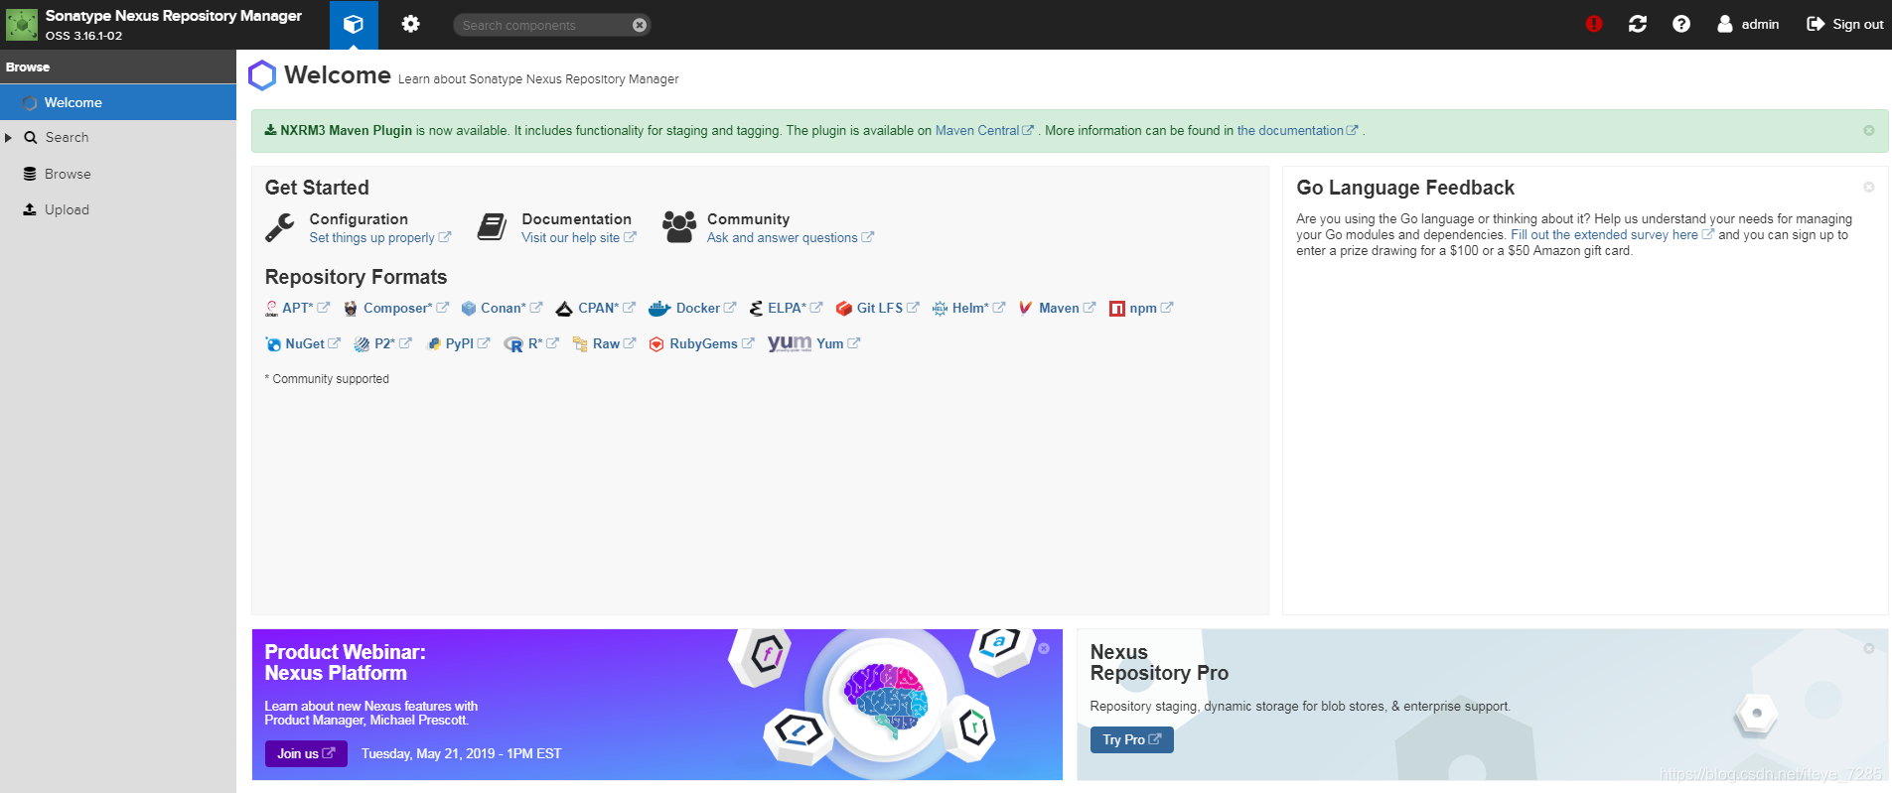This screenshot has height=793, width=1892.
Task: Open the CPAN format link
Action: coord(607,309)
